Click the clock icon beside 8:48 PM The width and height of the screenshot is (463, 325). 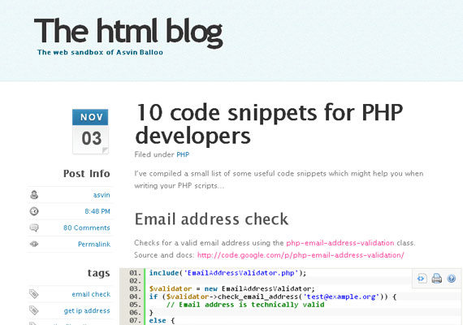[x=34, y=211]
